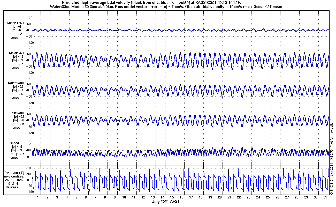Viewport: 336px width, 207px height.
Task: Click day '15' on the time axis
Action: coord(172,197)
